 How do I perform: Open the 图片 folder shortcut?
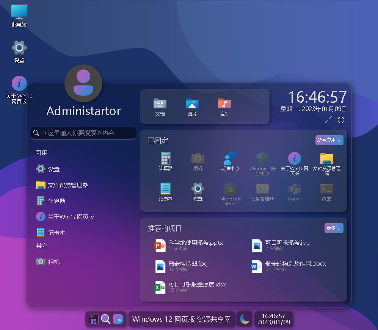[192, 107]
